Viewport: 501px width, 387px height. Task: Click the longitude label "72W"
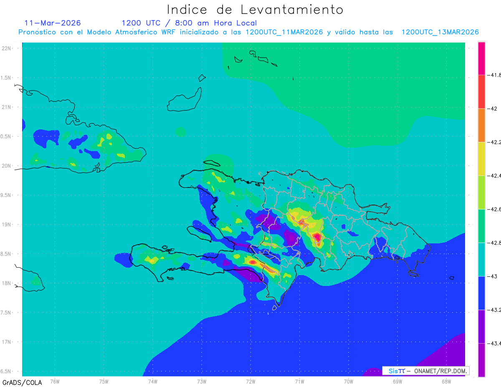[250, 382]
